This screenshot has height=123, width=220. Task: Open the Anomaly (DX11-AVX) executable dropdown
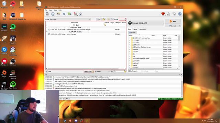146,23
